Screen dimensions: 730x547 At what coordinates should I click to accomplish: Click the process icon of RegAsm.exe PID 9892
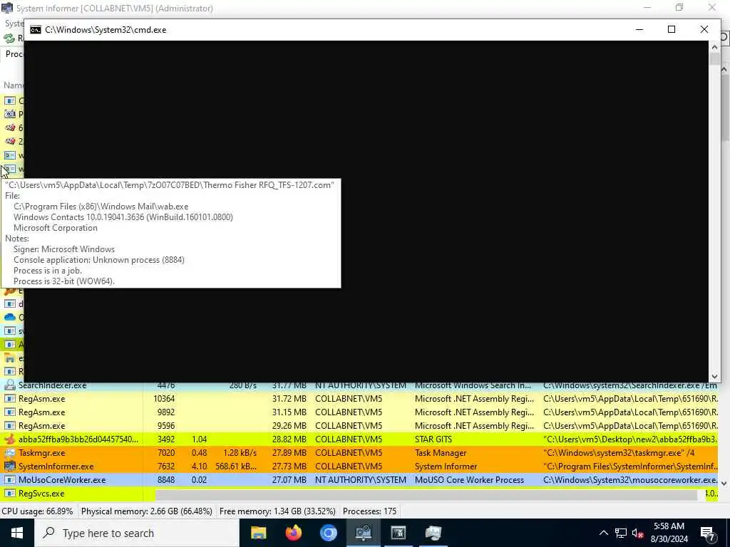point(10,412)
